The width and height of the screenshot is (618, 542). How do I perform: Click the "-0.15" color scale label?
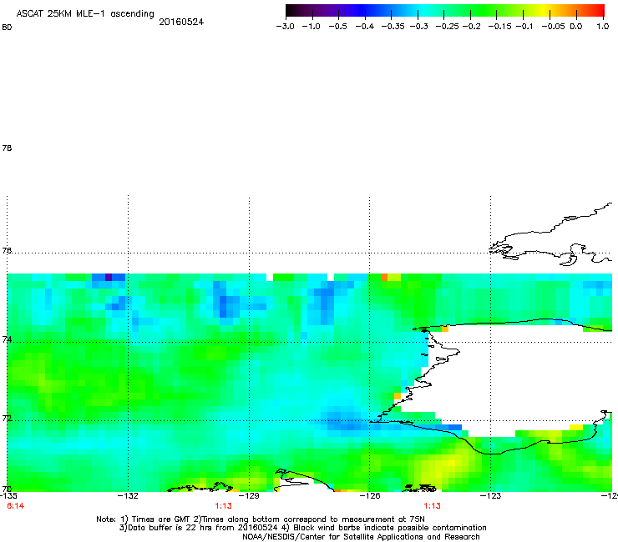tap(499, 27)
